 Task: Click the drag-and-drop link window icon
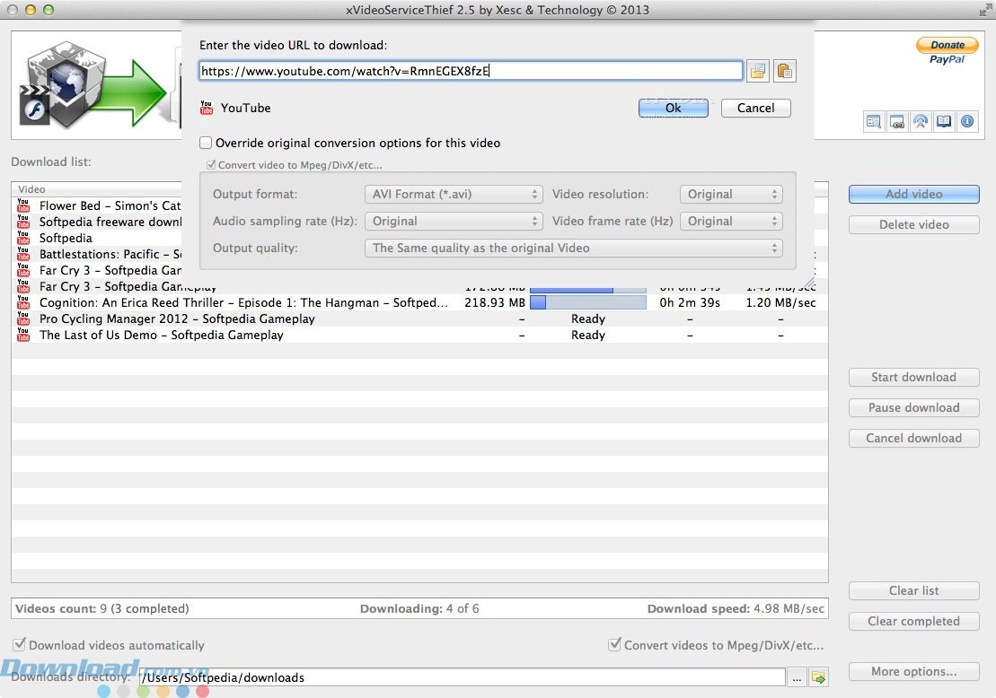point(897,121)
